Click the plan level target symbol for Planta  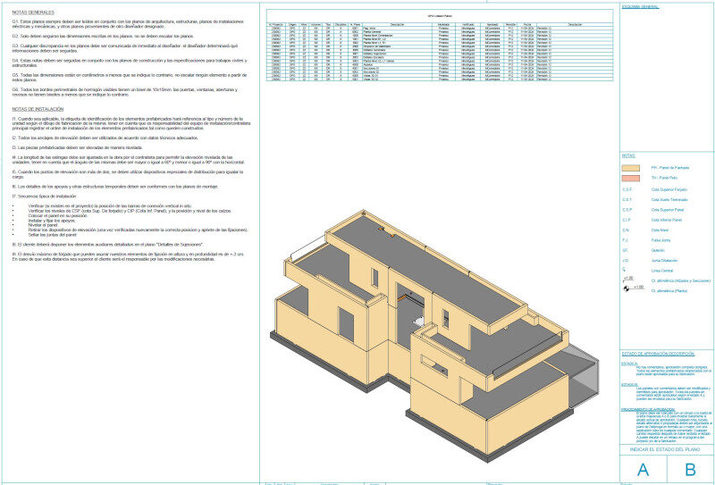point(627,288)
